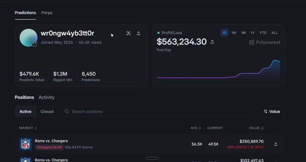Click the profit/loss line chart
The height and width of the screenshot is (162, 306).
tap(218, 70)
